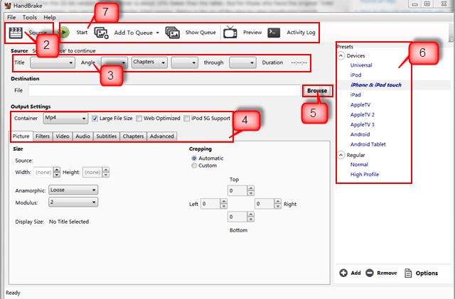455x299 pixels.
Task: Decrease the Bottom cropping value
Action: click(x=251, y=219)
